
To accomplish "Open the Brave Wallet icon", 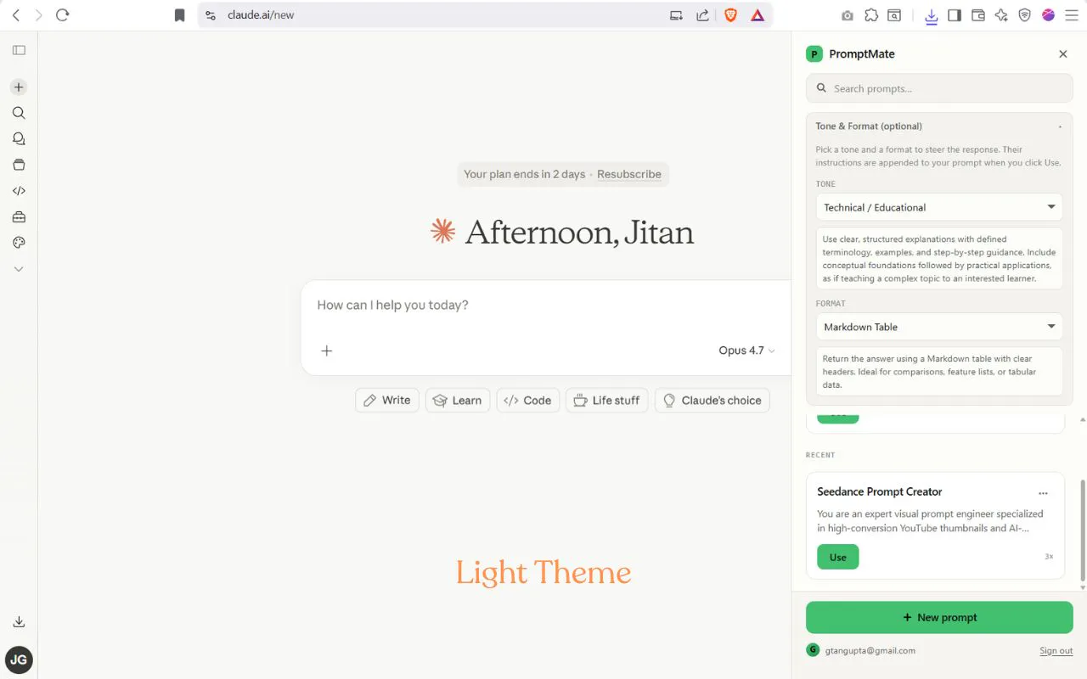I will 978,15.
